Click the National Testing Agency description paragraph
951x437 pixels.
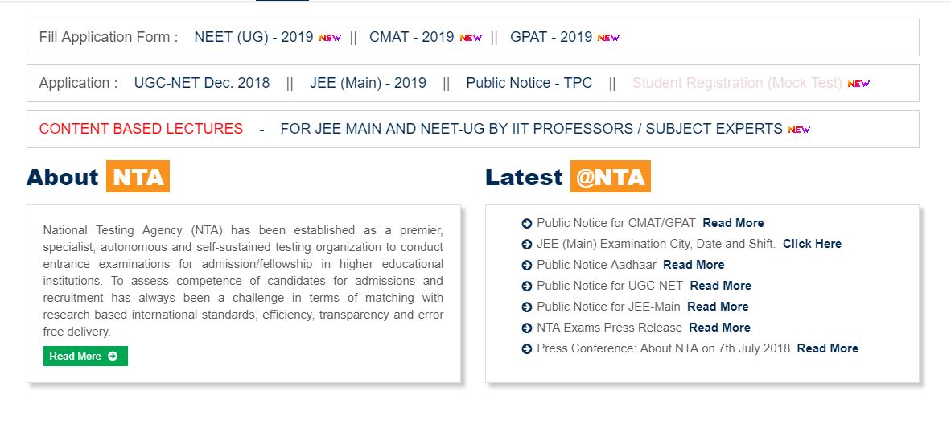point(243,281)
